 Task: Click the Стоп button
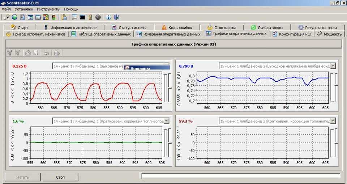60,177
